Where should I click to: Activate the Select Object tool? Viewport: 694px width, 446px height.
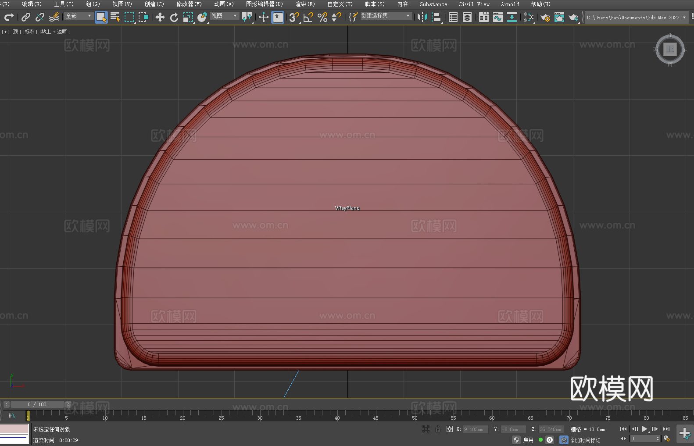[x=101, y=17]
